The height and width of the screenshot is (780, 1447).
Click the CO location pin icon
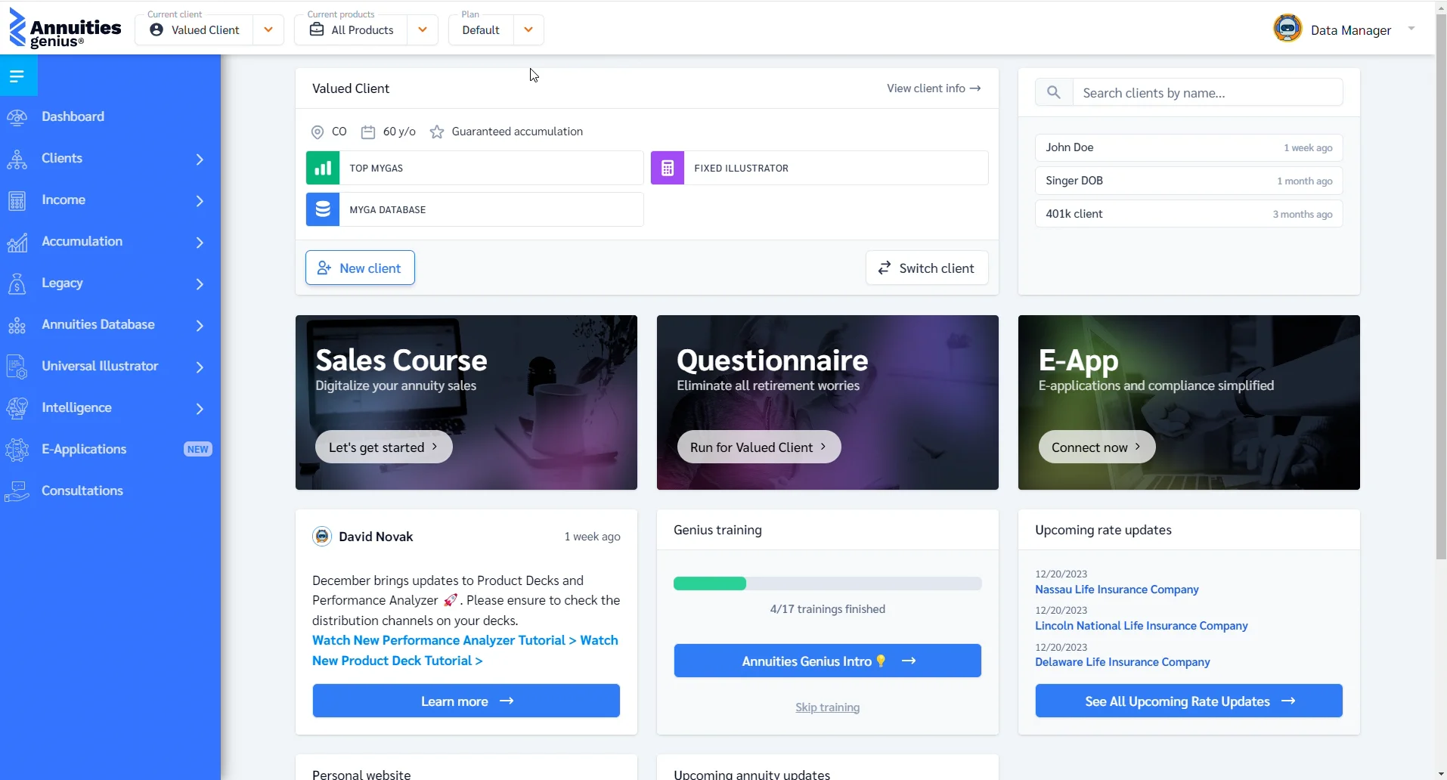coord(318,132)
